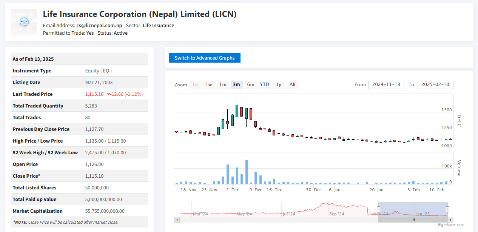
Task: Click the Permitted to Trade 'Yes' value
Action: (x=90, y=33)
